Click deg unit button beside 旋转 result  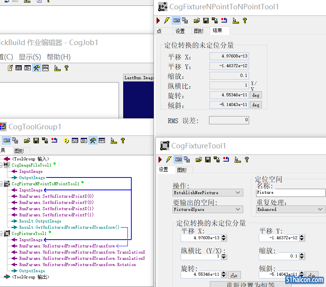256,95
